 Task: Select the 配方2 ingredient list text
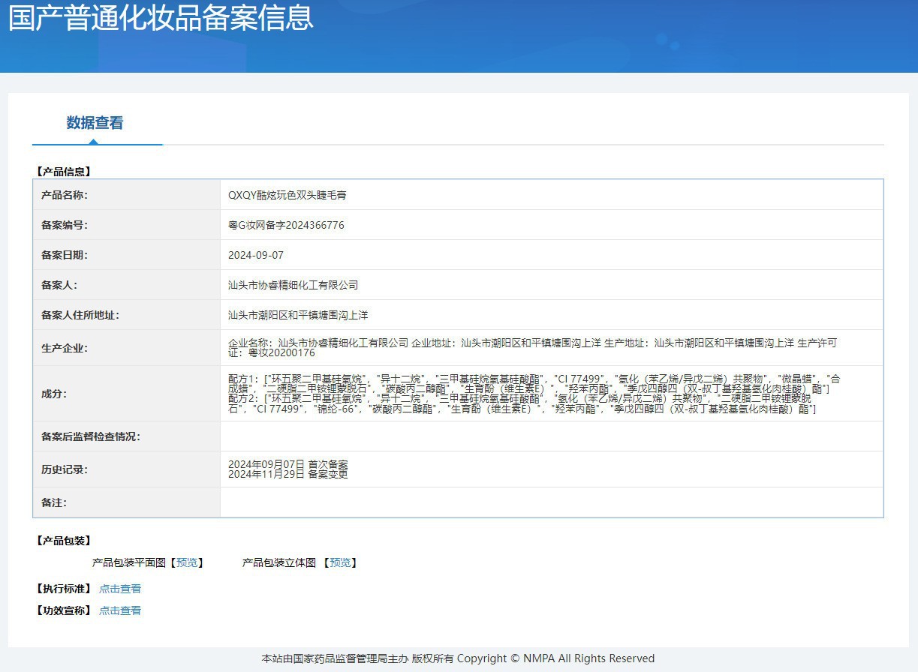[522, 404]
